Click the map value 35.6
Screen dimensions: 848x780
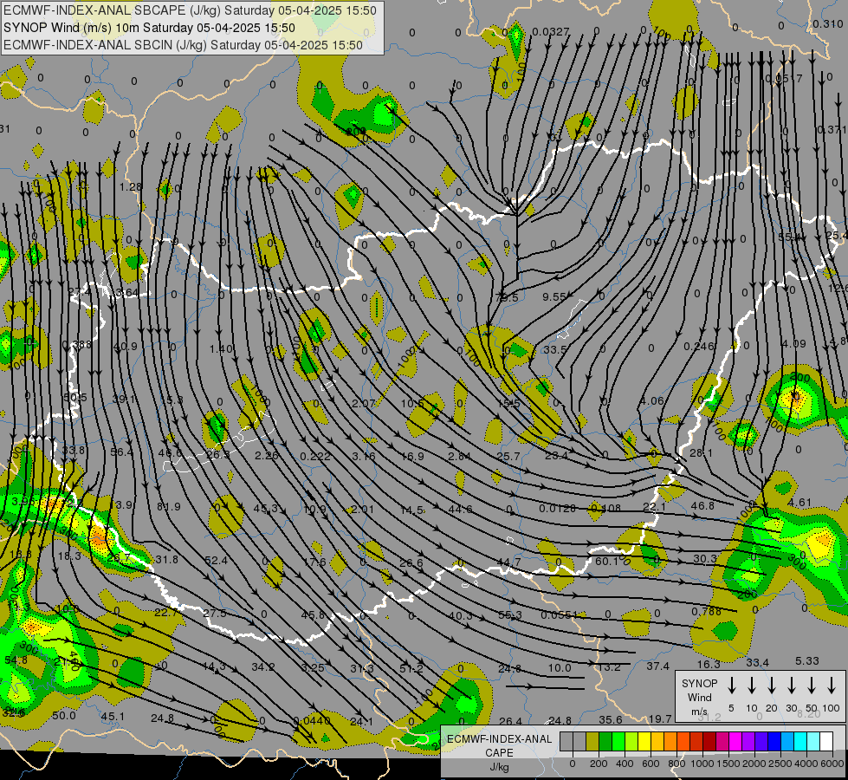pos(611,719)
